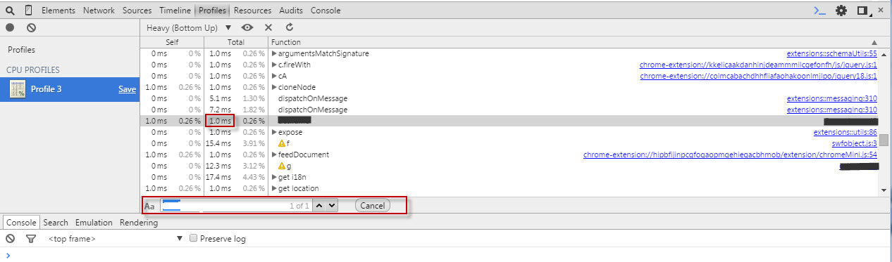The height and width of the screenshot is (262, 892).
Task: Show console drawer icon
Action: point(819,11)
